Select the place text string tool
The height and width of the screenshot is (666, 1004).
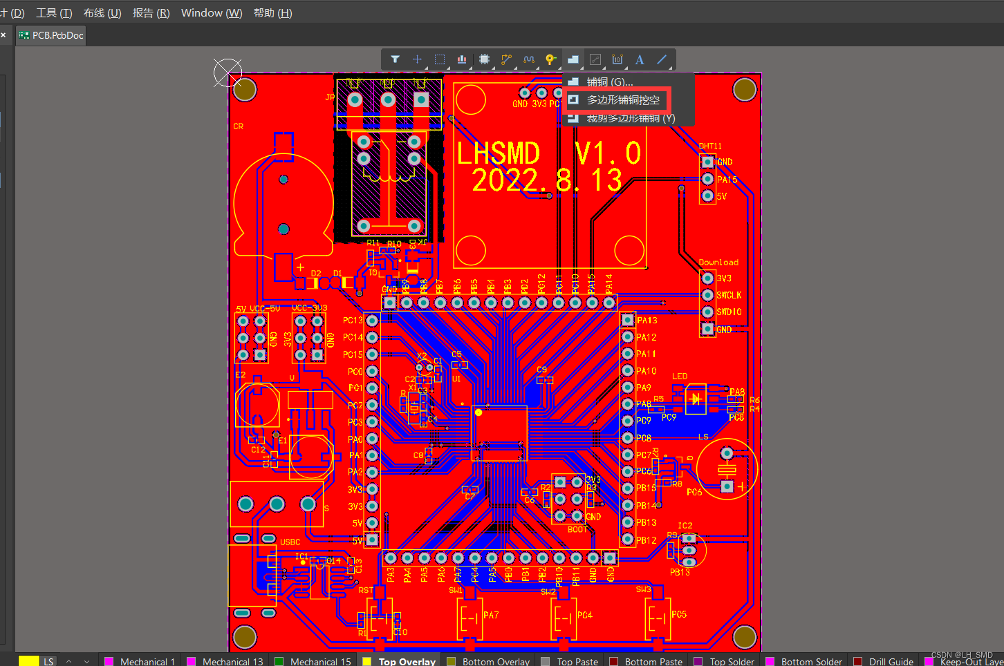click(x=640, y=59)
